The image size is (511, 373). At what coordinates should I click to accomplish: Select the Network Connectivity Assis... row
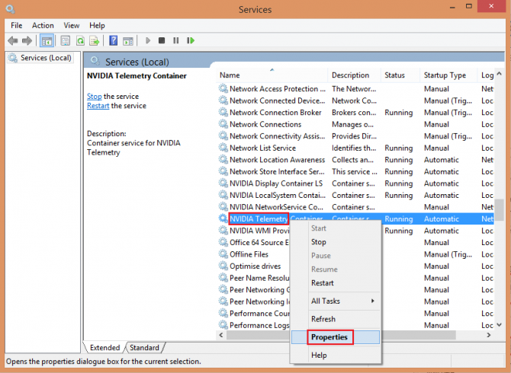pyautogui.click(x=355, y=136)
